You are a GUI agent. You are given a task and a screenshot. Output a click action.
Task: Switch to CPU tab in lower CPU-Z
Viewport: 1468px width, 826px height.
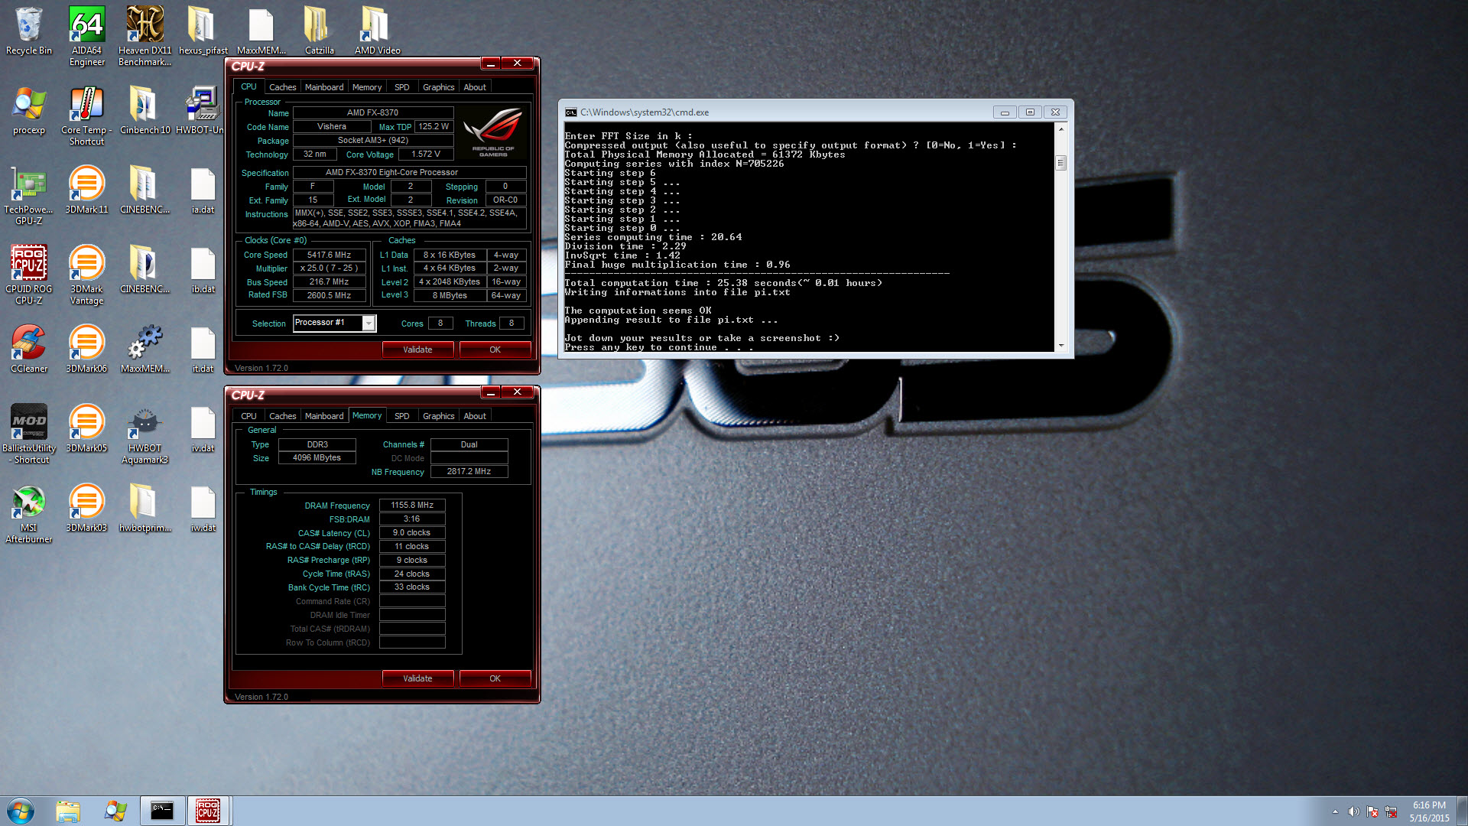coord(248,416)
